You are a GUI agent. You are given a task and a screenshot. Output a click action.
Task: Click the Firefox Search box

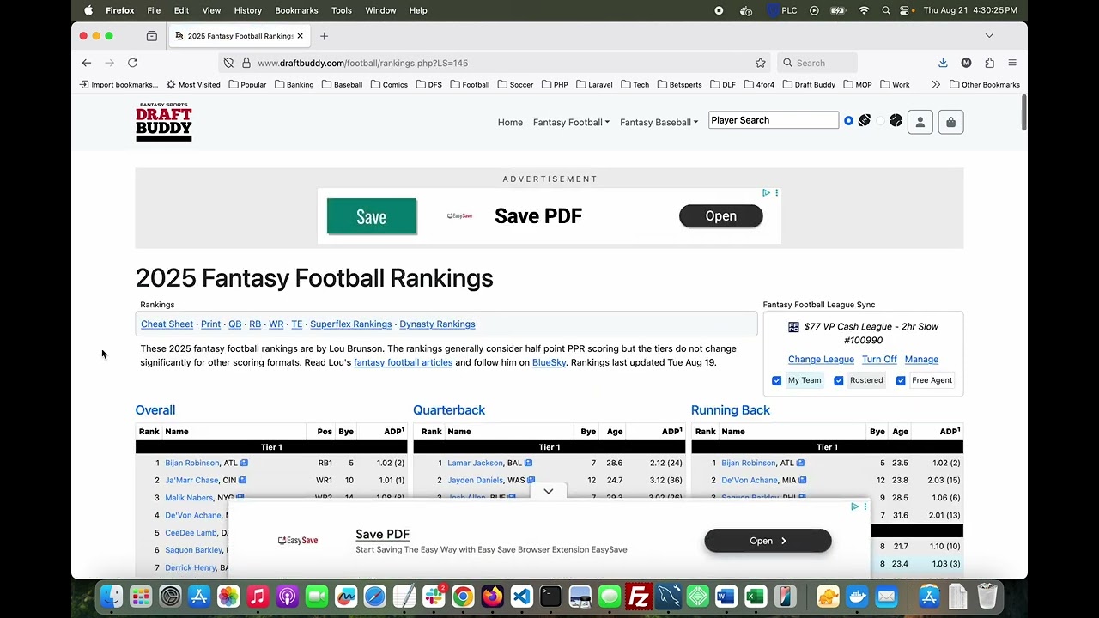coord(817,63)
